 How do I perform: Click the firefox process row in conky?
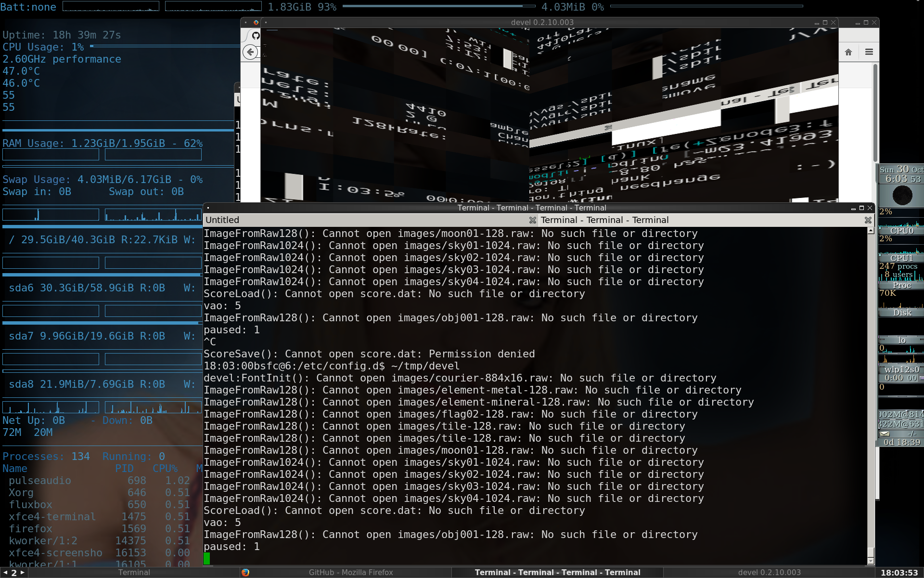(x=100, y=529)
